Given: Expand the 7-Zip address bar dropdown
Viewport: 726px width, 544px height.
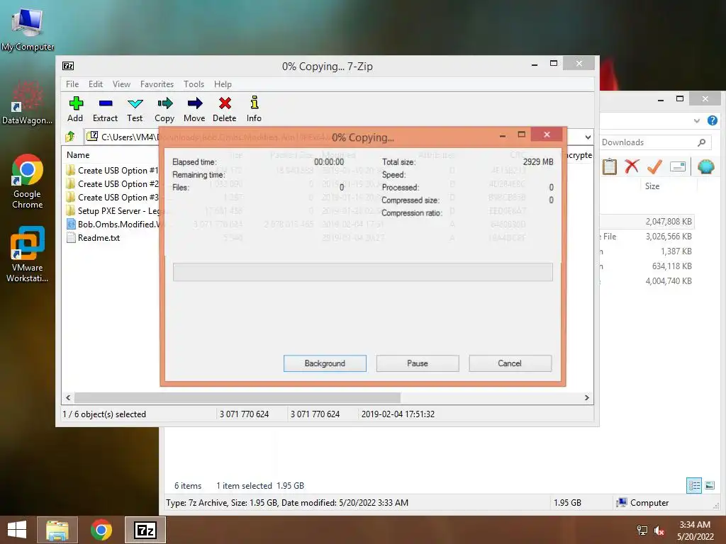Looking at the screenshot, I should 588,137.
